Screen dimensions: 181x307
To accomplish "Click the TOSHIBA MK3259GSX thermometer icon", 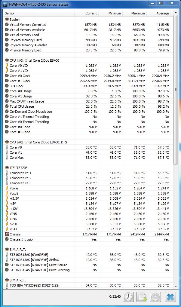I will click(7, 285).
